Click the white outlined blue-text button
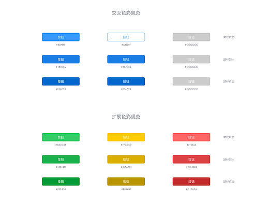This screenshot has height=202, width=269. point(126,37)
